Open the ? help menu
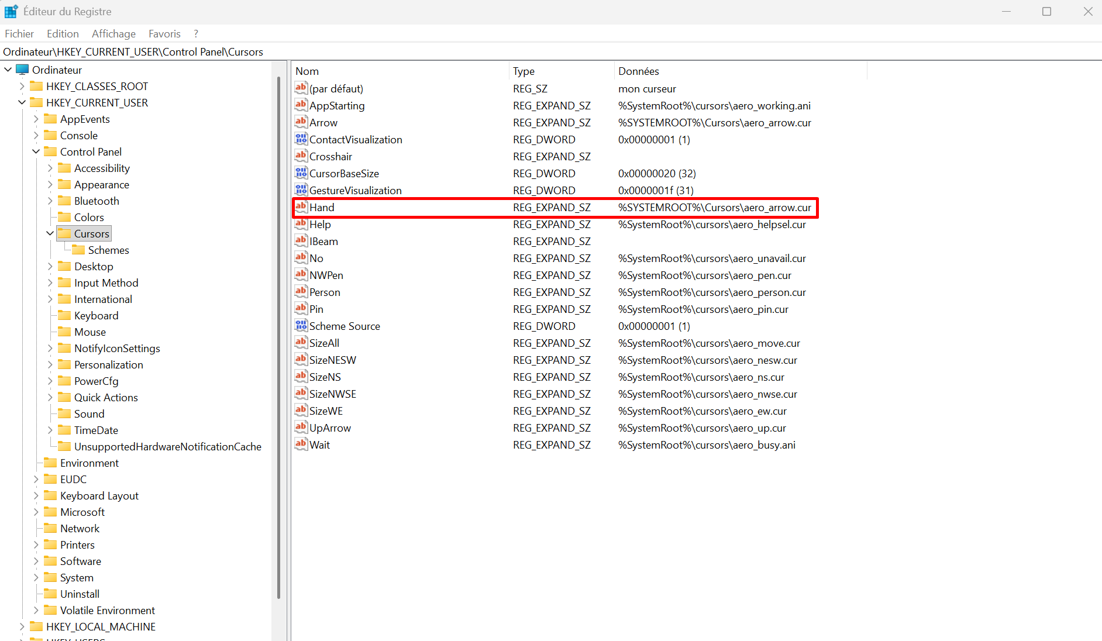Image resolution: width=1102 pixels, height=641 pixels. tap(196, 33)
